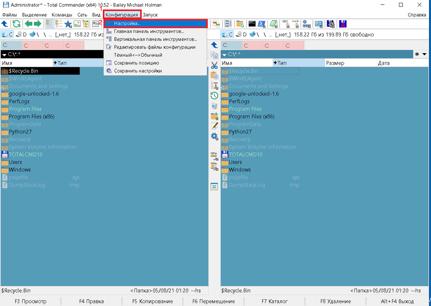Screen dimensions: 431x306
Task: Click the green Refresh arrows toolbar icon
Action: coord(16,24)
